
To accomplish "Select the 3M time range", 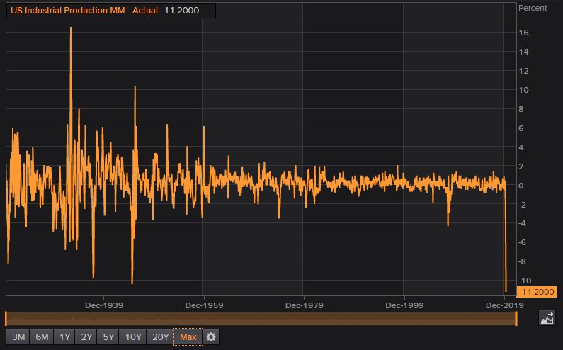I will coord(18,337).
